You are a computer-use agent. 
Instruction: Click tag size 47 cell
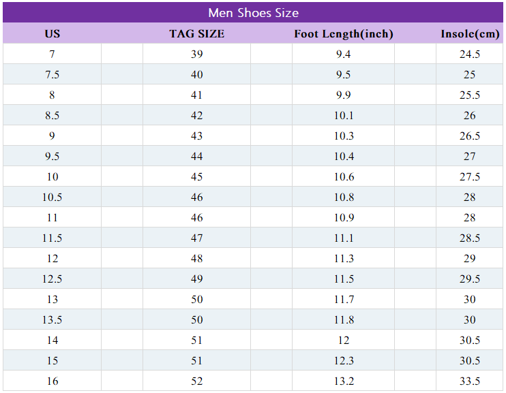point(196,238)
